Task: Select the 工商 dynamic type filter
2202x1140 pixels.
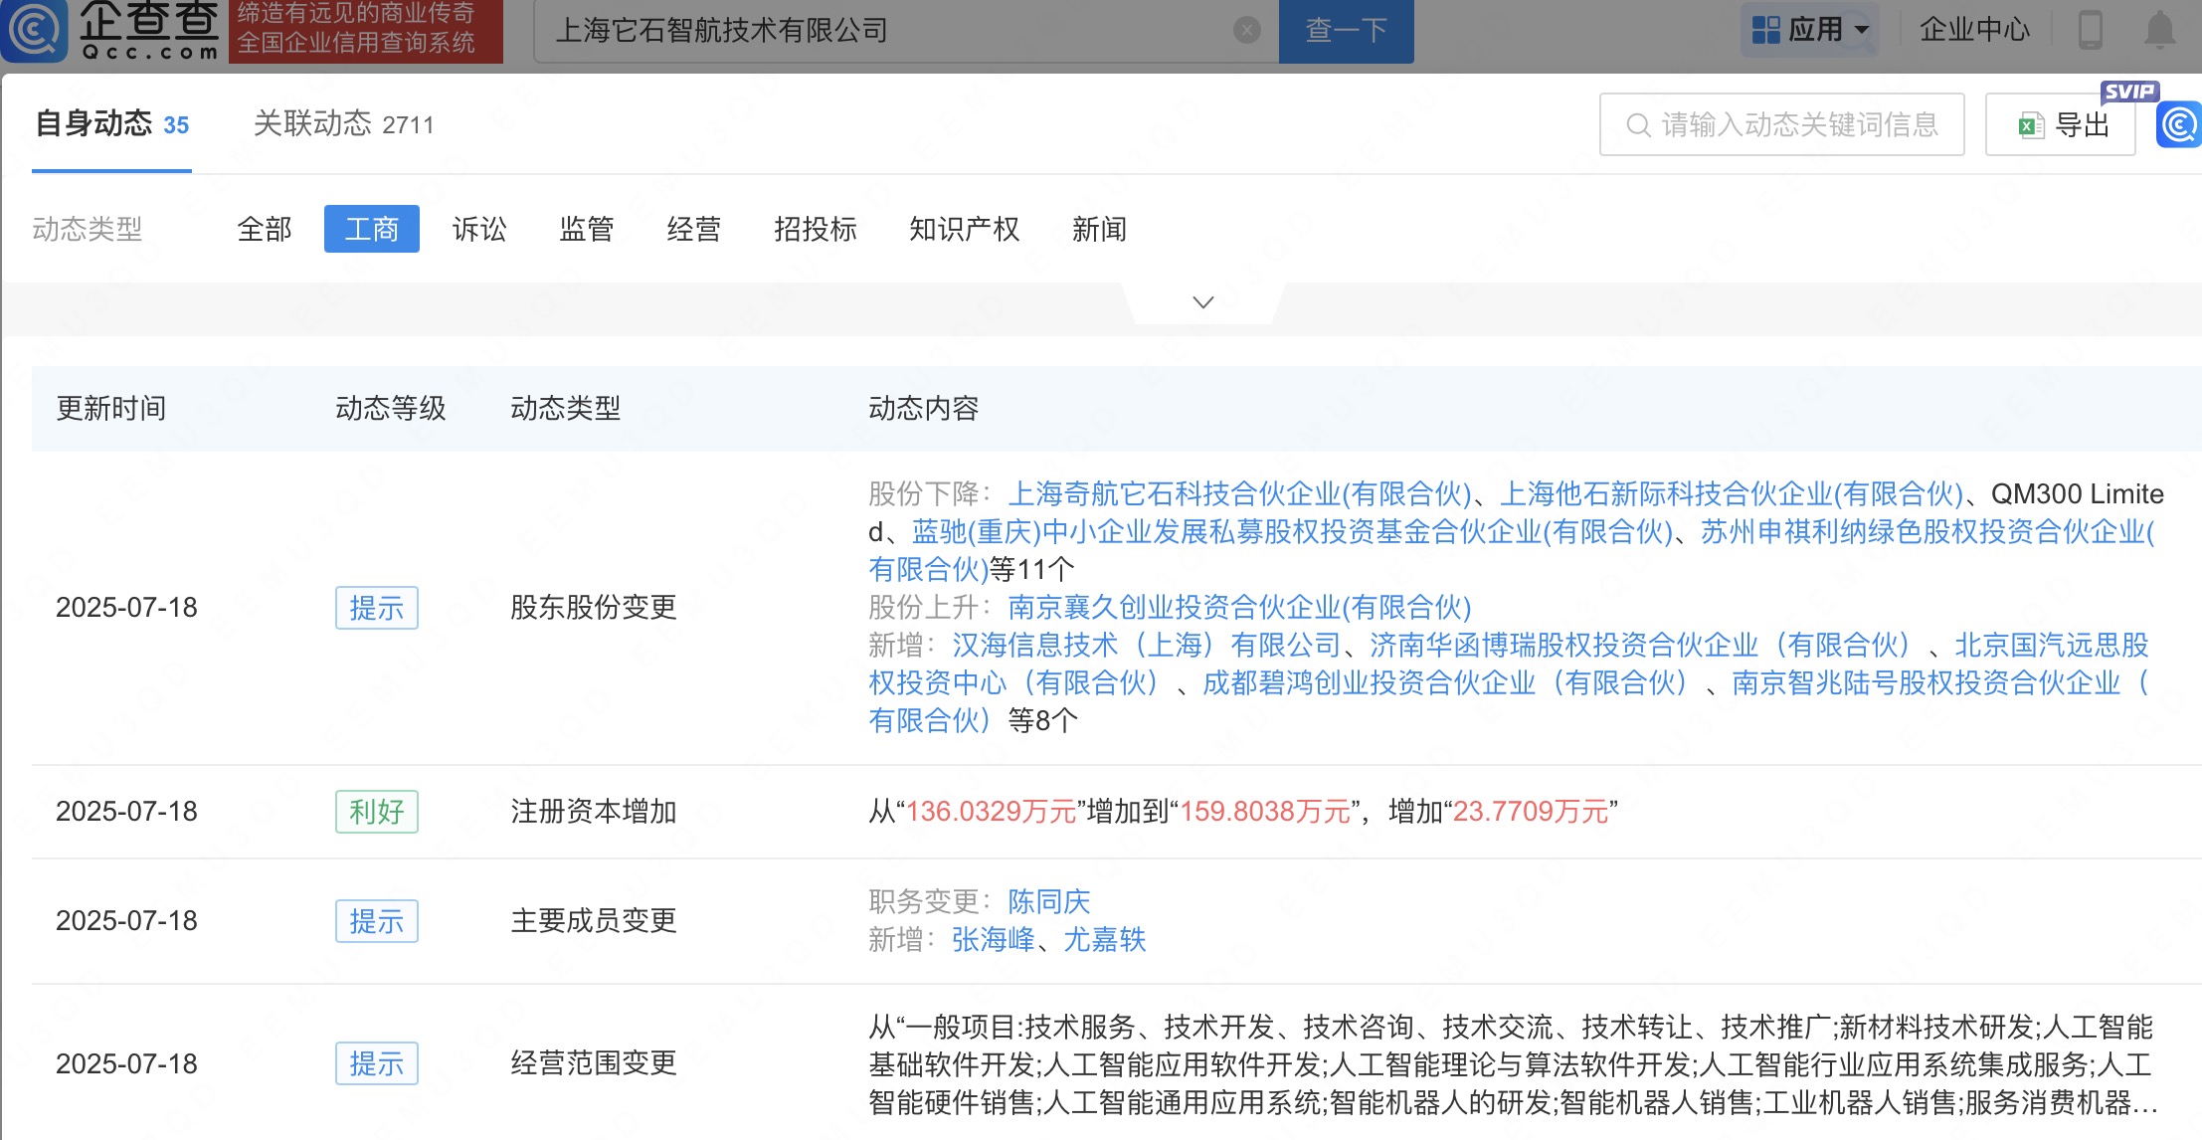Action: (x=372, y=230)
